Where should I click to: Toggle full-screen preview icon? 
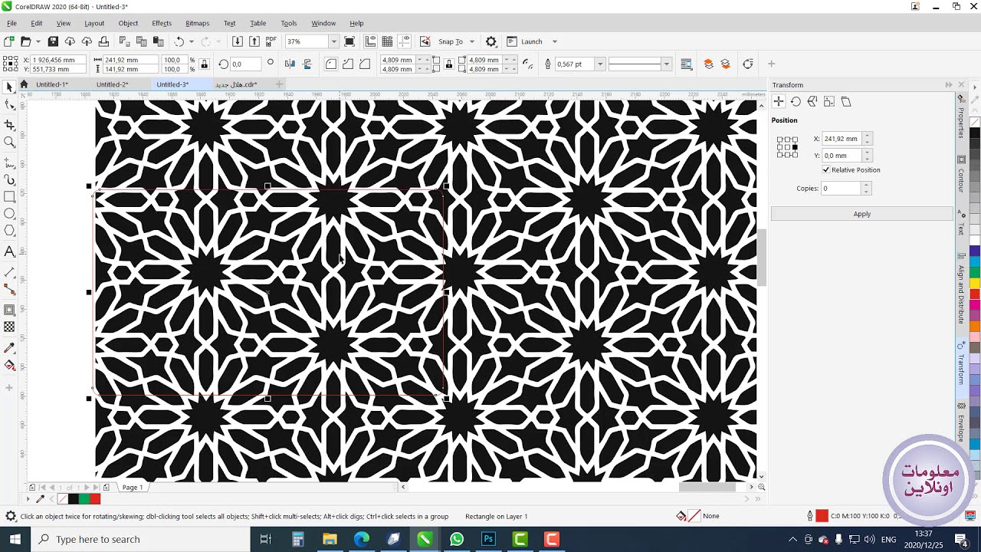pyautogui.click(x=349, y=41)
